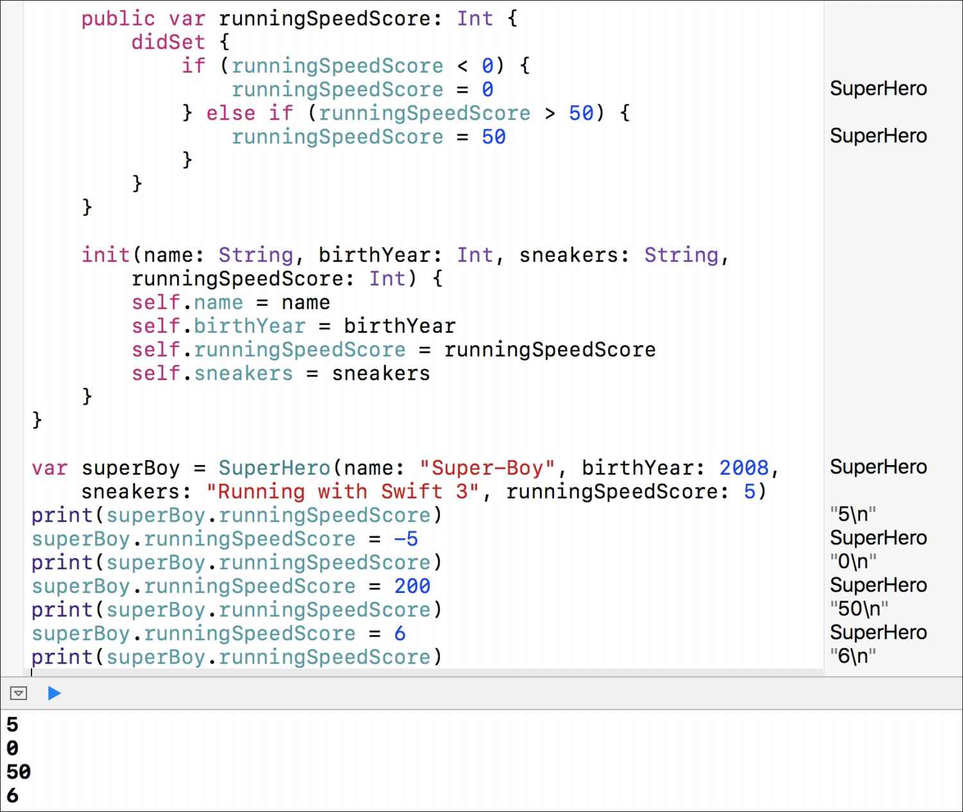Viewport: 963px width, 812px height.
Task: Select SuperHero result beside the = -5 assignment
Action: (x=878, y=538)
